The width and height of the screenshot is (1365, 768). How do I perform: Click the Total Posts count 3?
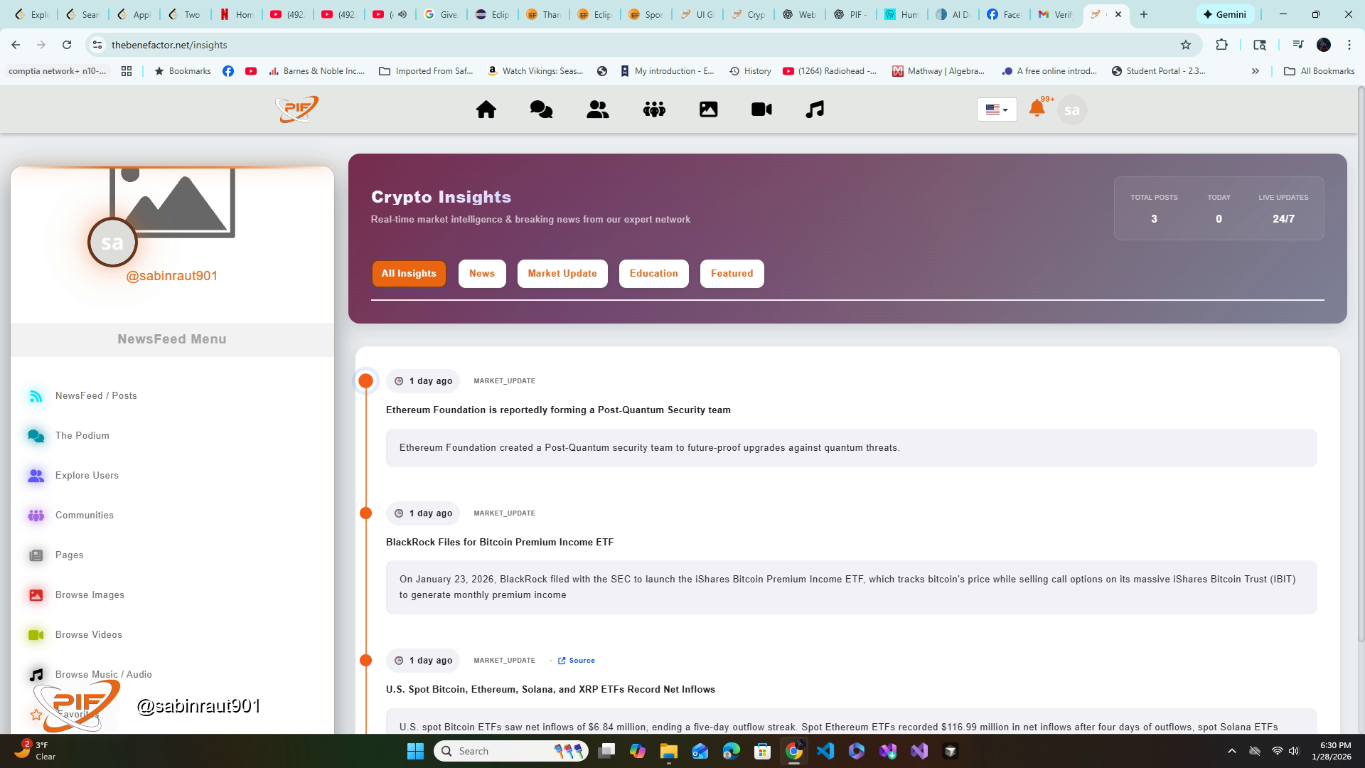pos(1154,219)
